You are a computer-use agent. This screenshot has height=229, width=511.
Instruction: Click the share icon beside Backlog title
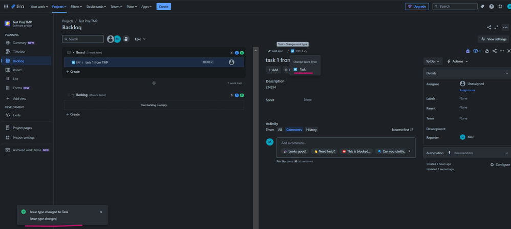tap(489, 28)
